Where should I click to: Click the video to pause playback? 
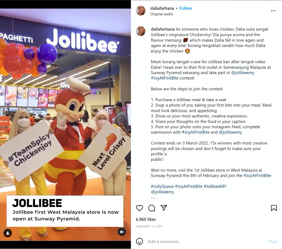point(66,124)
